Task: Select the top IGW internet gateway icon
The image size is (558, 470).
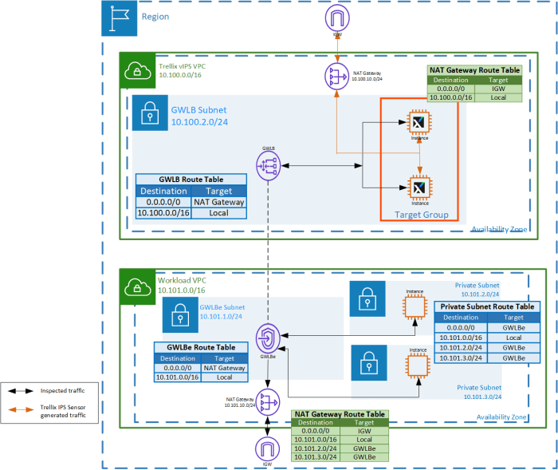Action: click(x=337, y=18)
